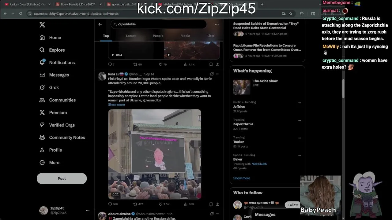Bookmark the Rina Lu post
Viewport: 392px width, 220px height.
point(211,204)
